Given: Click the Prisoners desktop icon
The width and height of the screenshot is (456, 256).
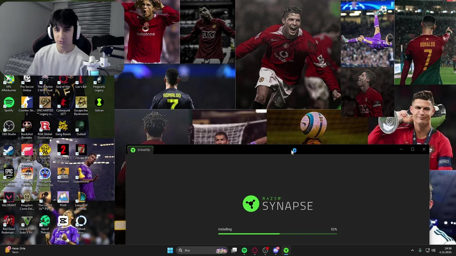Looking at the screenshot, I should 63,176.
